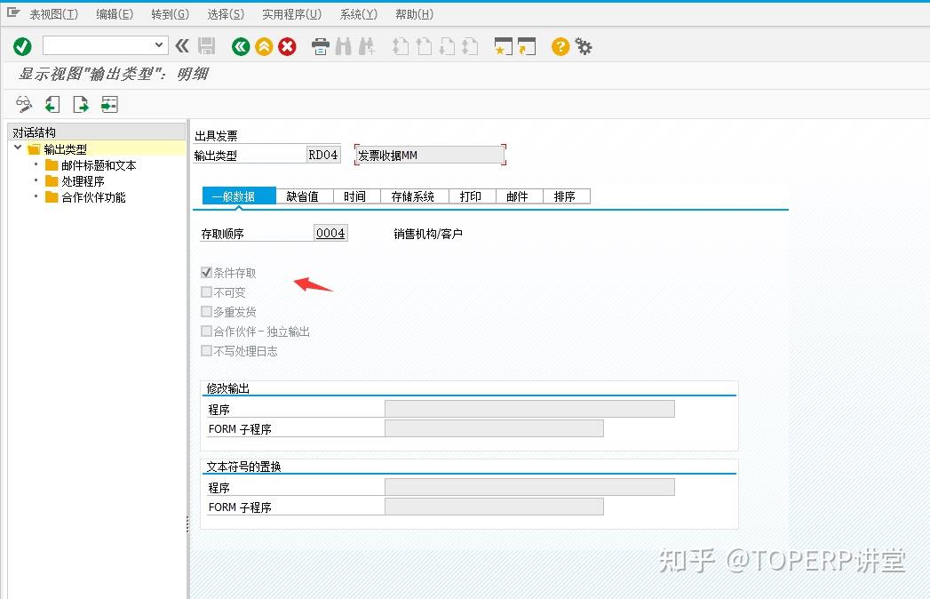Click the red Cancel icon on the toolbar
Image resolution: width=930 pixels, height=599 pixels.
point(286,45)
